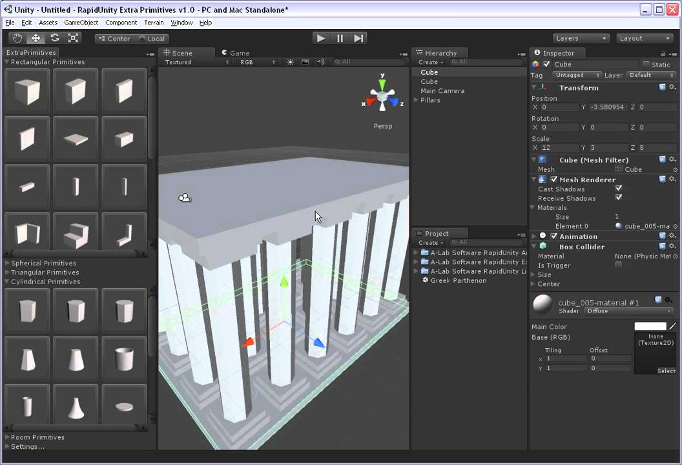This screenshot has width=682, height=465.
Task: Open the Shader Diffuse dropdown
Action: pos(628,311)
